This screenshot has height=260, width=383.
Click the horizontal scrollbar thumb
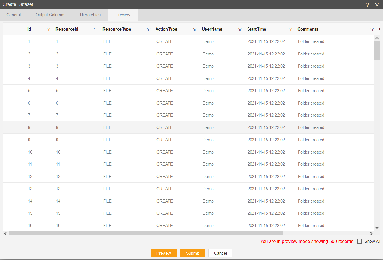tap(146, 233)
